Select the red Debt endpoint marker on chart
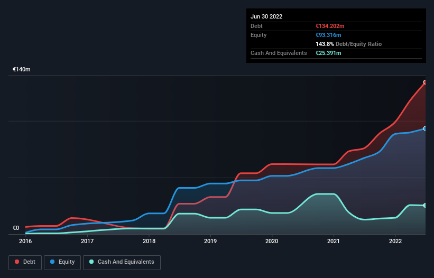 [x=425, y=82]
